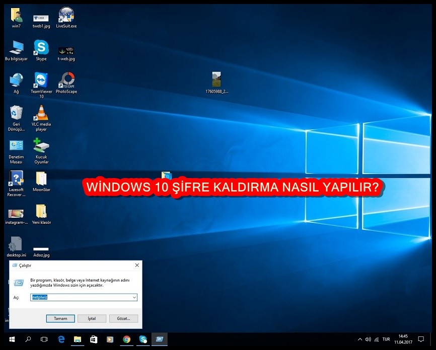Open the Action Center notifications icon
The width and height of the screenshot is (436, 350).
(x=421, y=339)
